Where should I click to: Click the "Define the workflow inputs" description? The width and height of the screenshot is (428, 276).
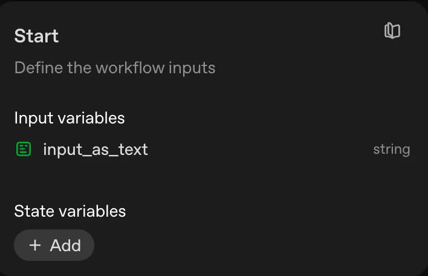click(x=115, y=67)
